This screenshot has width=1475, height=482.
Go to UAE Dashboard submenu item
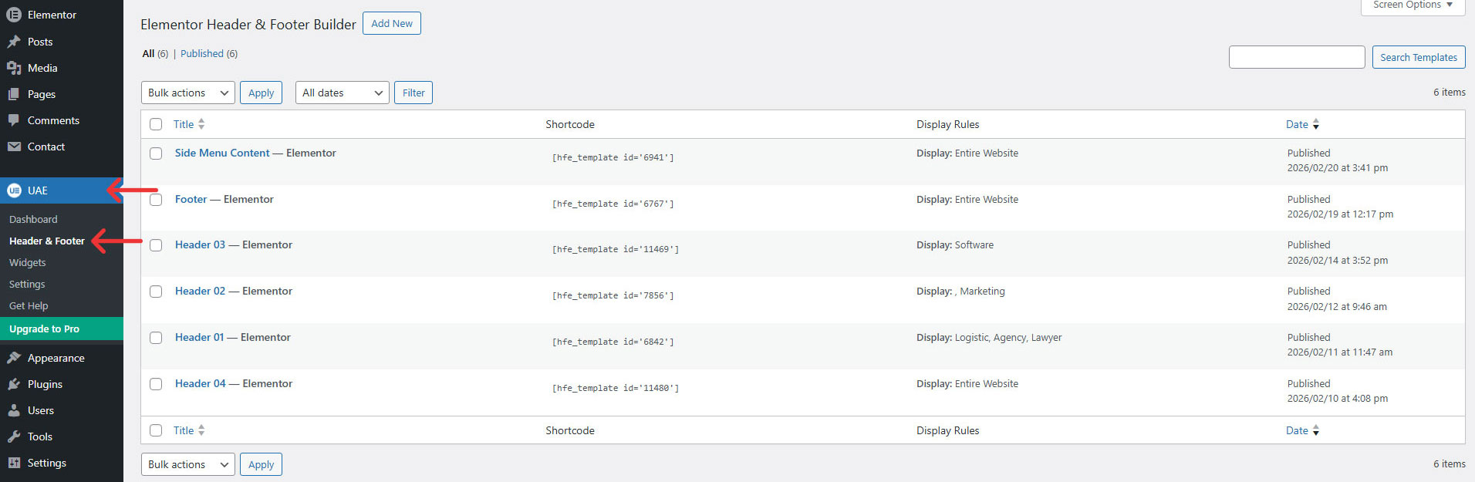pos(33,219)
